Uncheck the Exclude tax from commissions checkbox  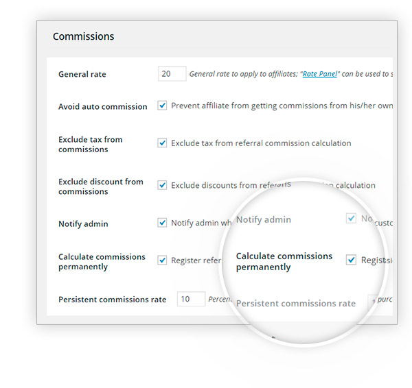pos(162,143)
